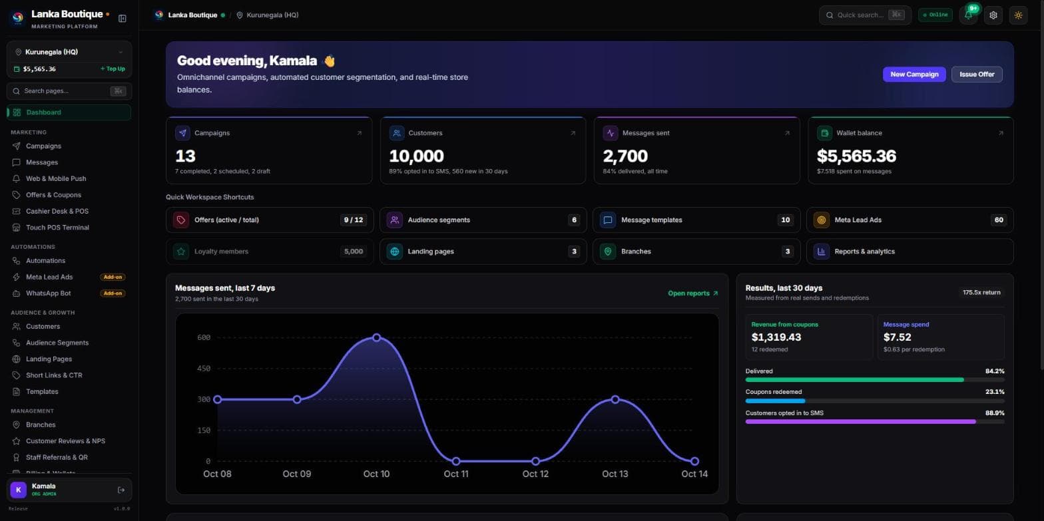Screen dimensions: 1044x521
Task: Open the settings gear icon
Action: coord(993,15)
